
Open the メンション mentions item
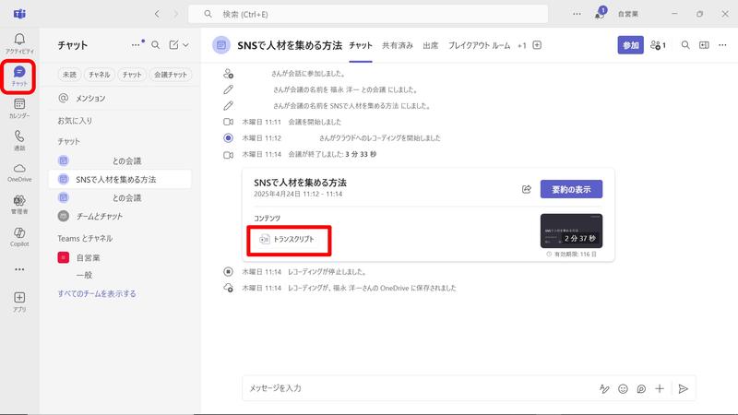pos(122,98)
